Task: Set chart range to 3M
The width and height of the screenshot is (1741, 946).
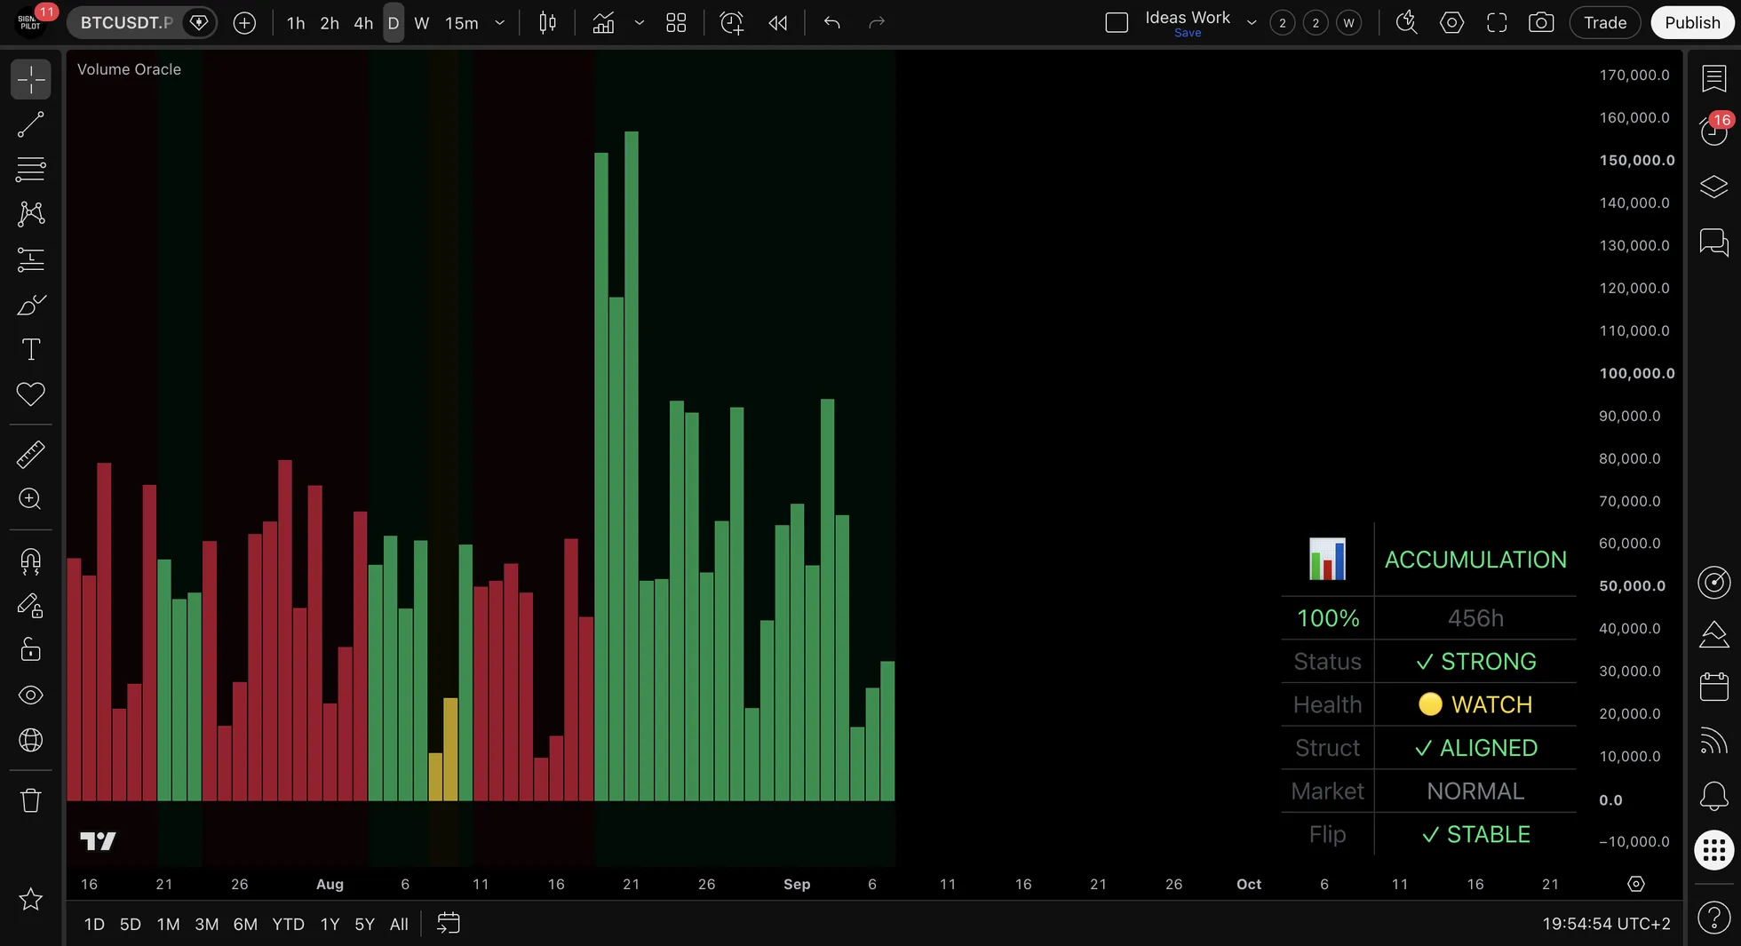Action: 207,924
